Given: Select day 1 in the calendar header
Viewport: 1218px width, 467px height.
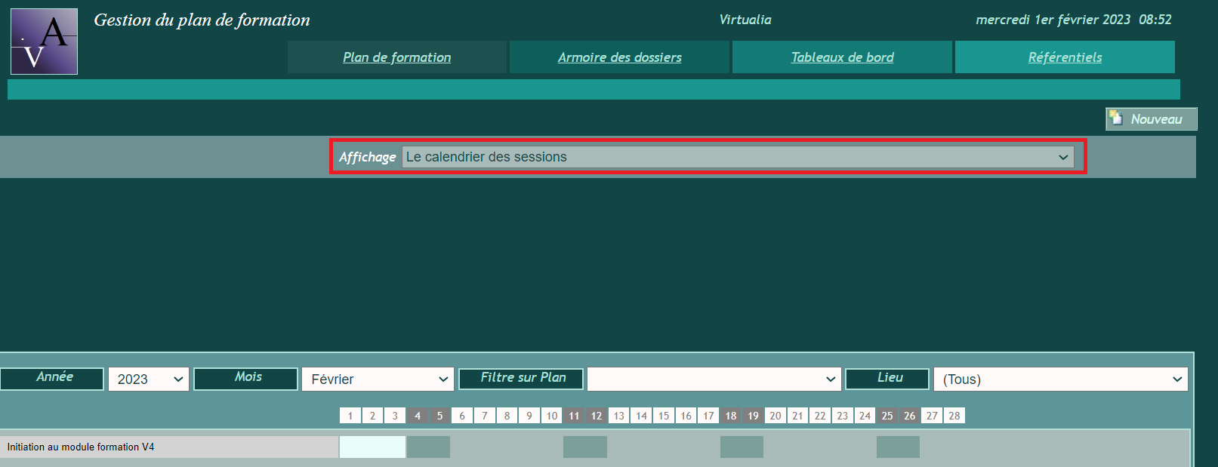Looking at the screenshot, I should (x=350, y=416).
